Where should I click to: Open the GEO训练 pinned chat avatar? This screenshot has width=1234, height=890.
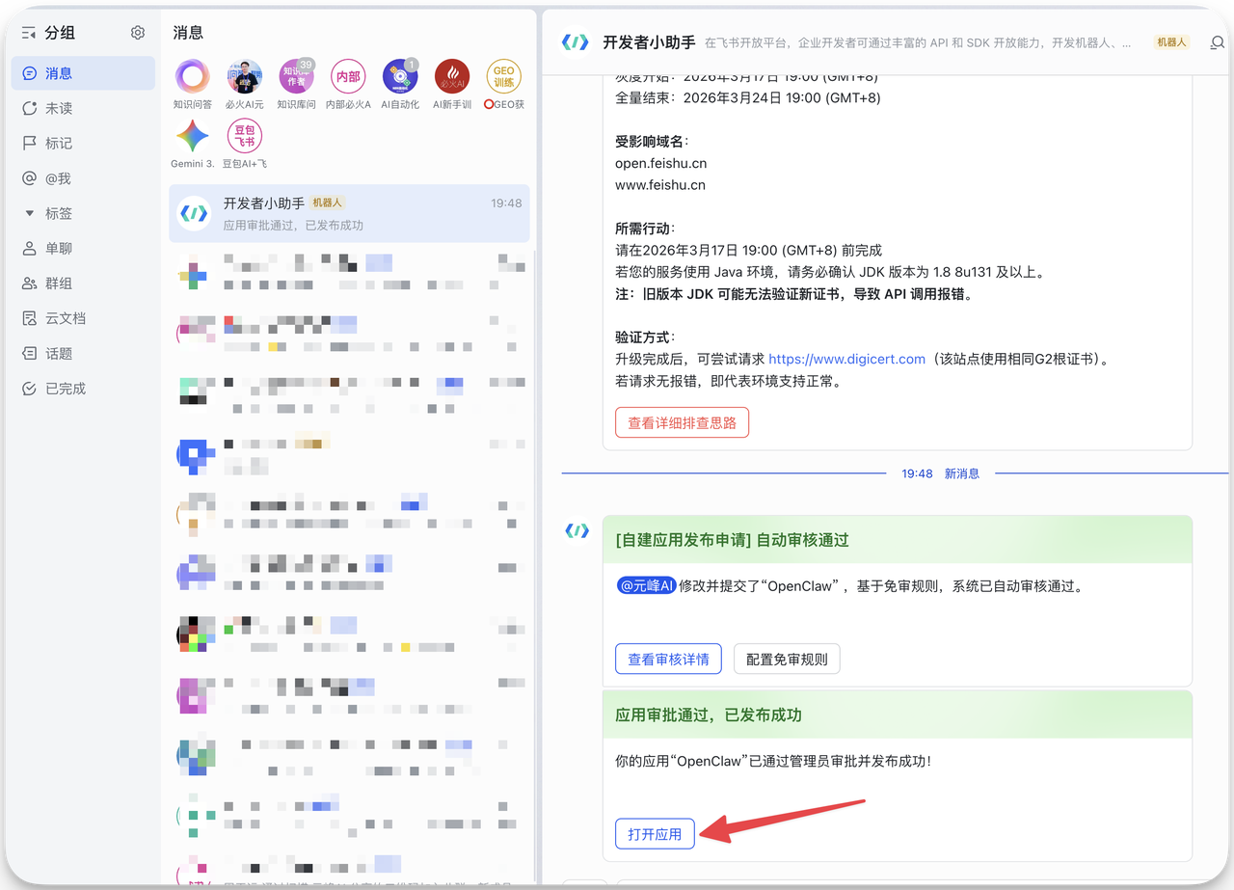[x=504, y=76]
